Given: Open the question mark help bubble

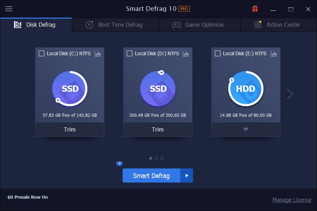Looking at the screenshot, I should click(x=119, y=164).
